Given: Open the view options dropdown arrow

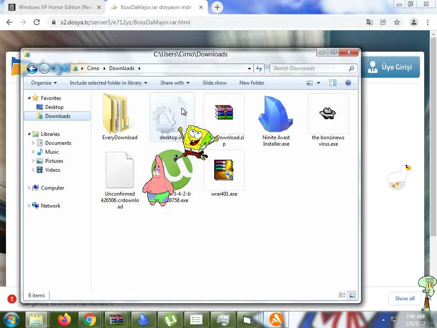Looking at the screenshot, I should [318, 83].
